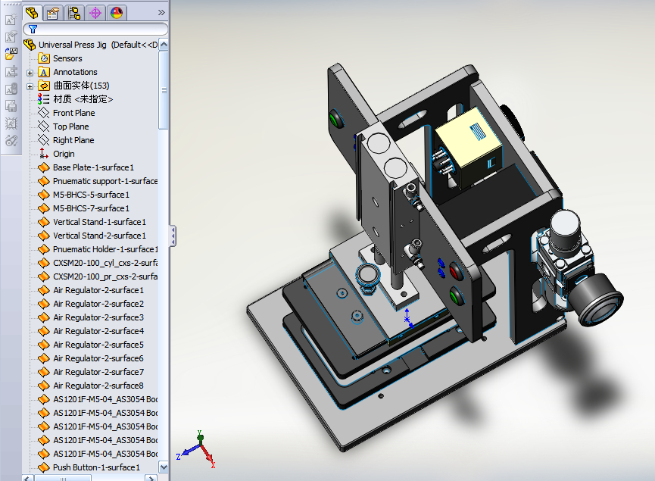This screenshot has height=481, width=655.
Task: Open the DisplayManager appearance tab
Action: click(117, 13)
